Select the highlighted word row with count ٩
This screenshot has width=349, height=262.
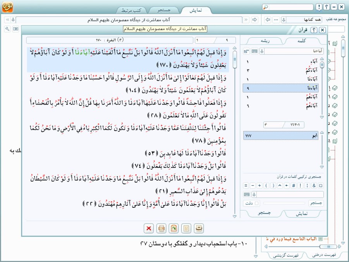pyautogui.click(x=280, y=88)
